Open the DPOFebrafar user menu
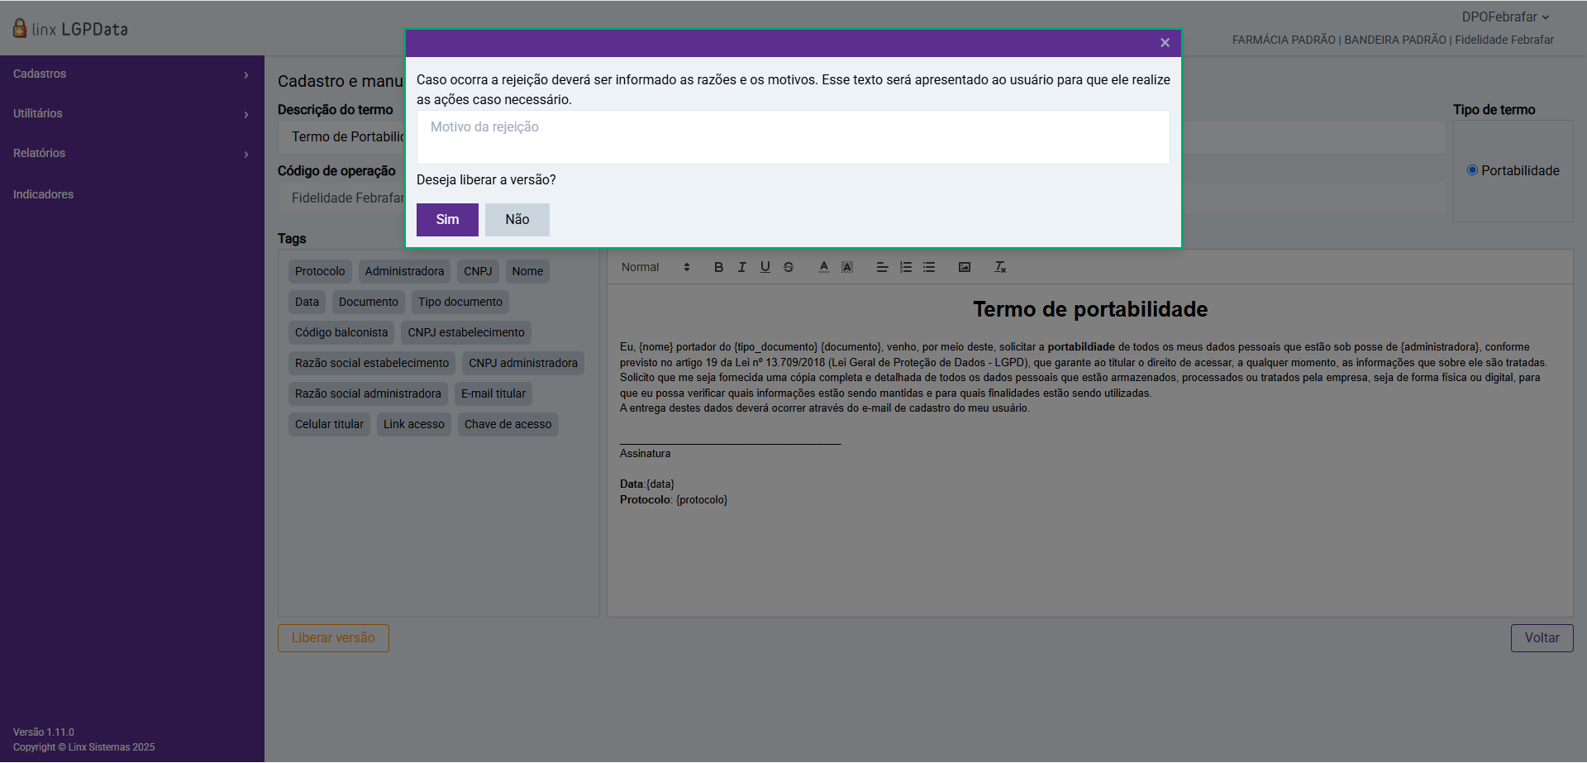Screen dimensions: 1587x763 click(x=1505, y=17)
